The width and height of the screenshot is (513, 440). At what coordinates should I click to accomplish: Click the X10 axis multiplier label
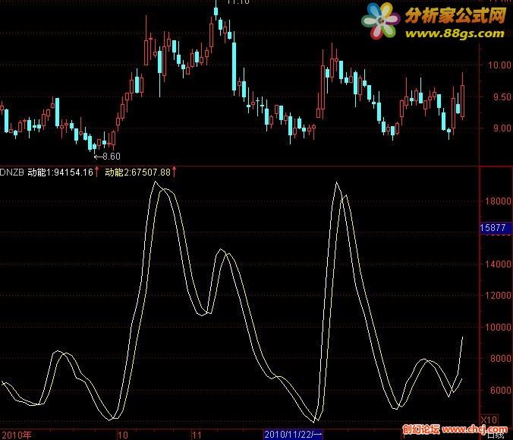(x=489, y=419)
